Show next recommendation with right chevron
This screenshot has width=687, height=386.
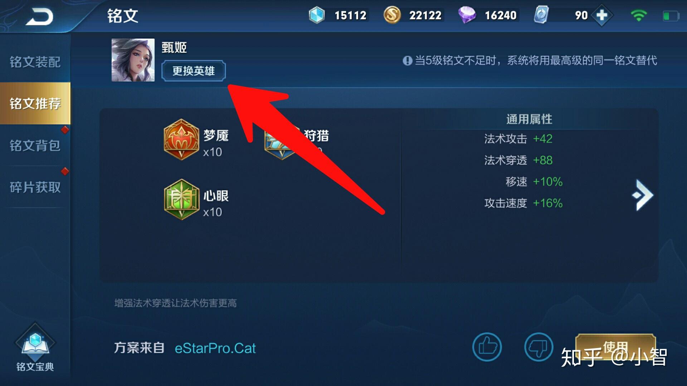tap(643, 195)
